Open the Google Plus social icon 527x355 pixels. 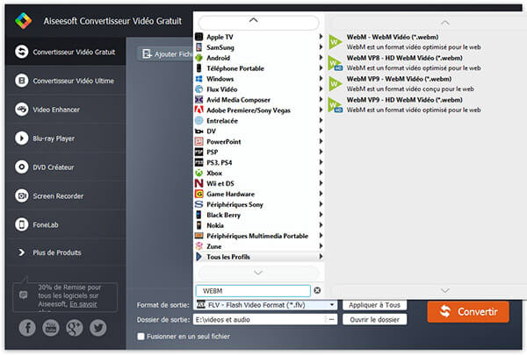[x=75, y=327]
